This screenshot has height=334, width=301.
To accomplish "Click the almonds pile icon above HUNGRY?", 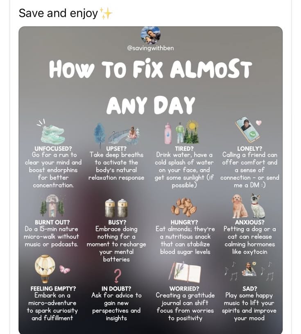I will (184, 207).
